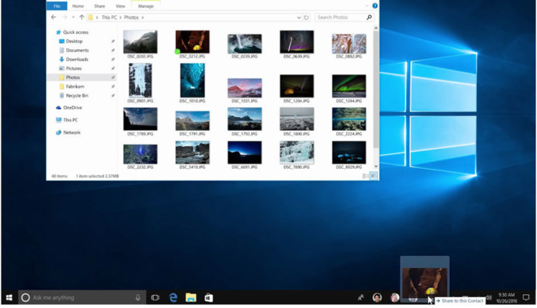Open OneDrive in navigation pane
The image size is (537, 308).
coord(69,108)
